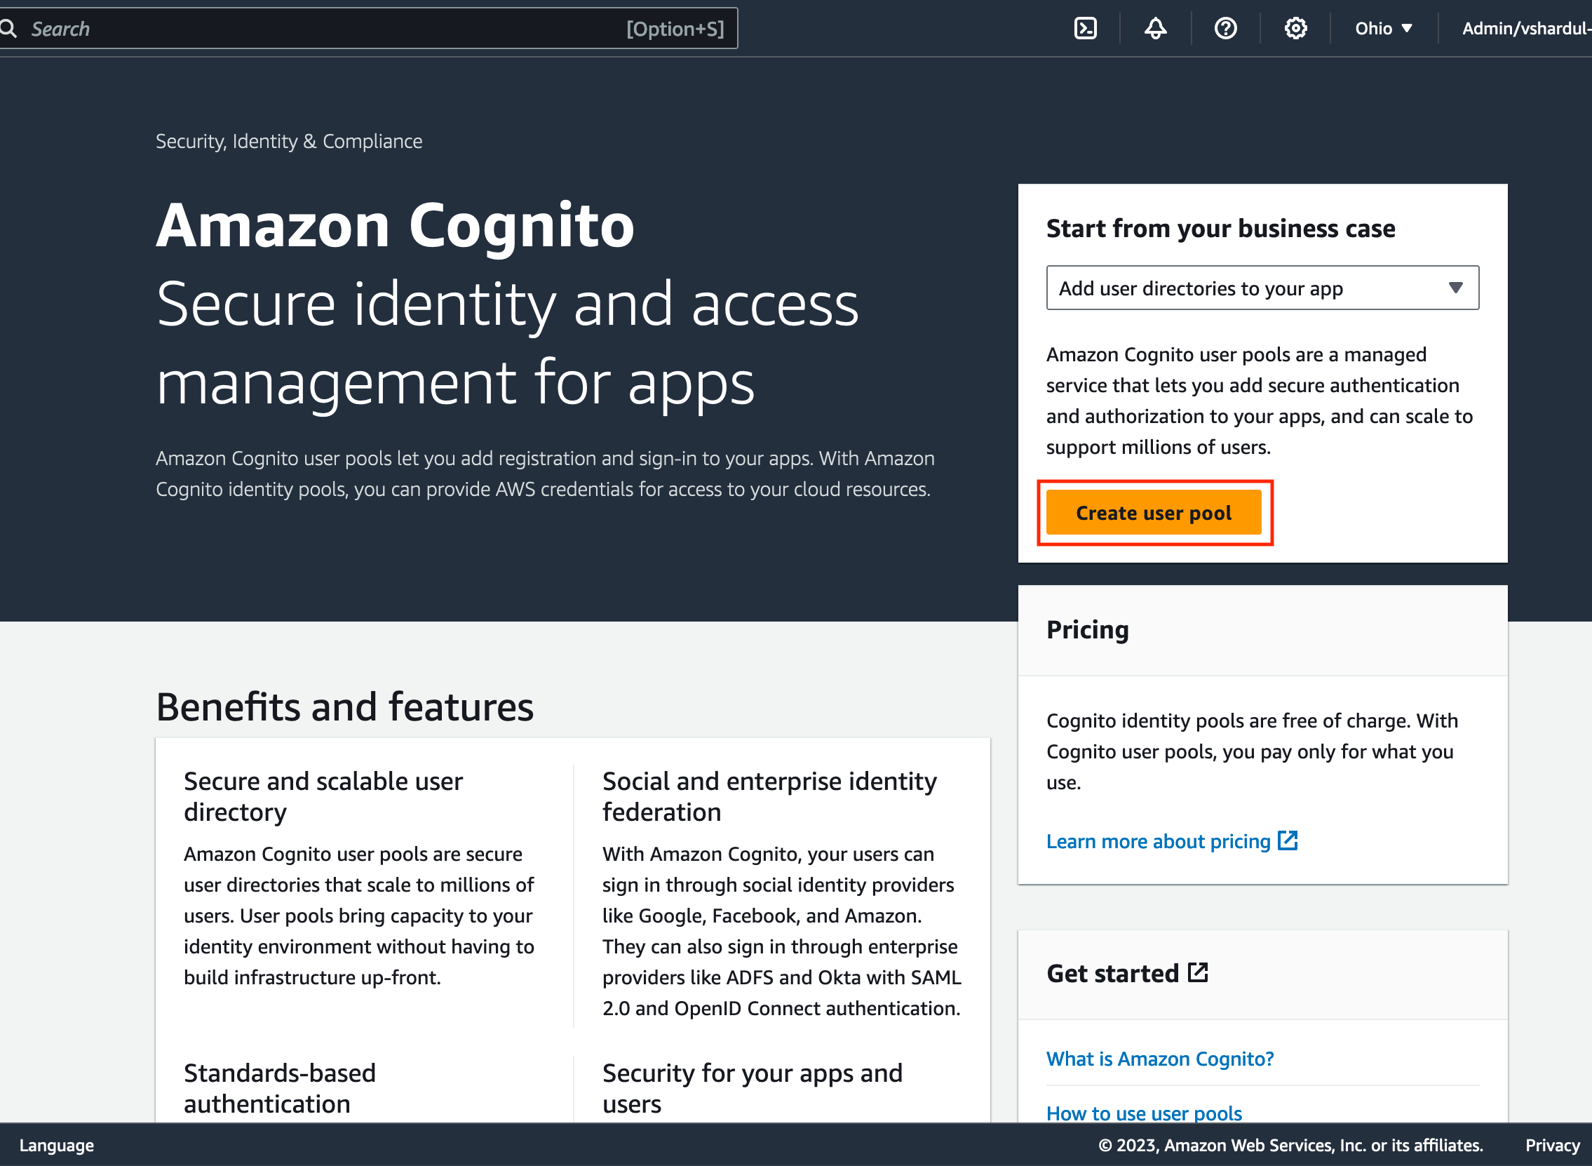Click the Create user pool button
The width and height of the screenshot is (1592, 1166).
[1154, 512]
